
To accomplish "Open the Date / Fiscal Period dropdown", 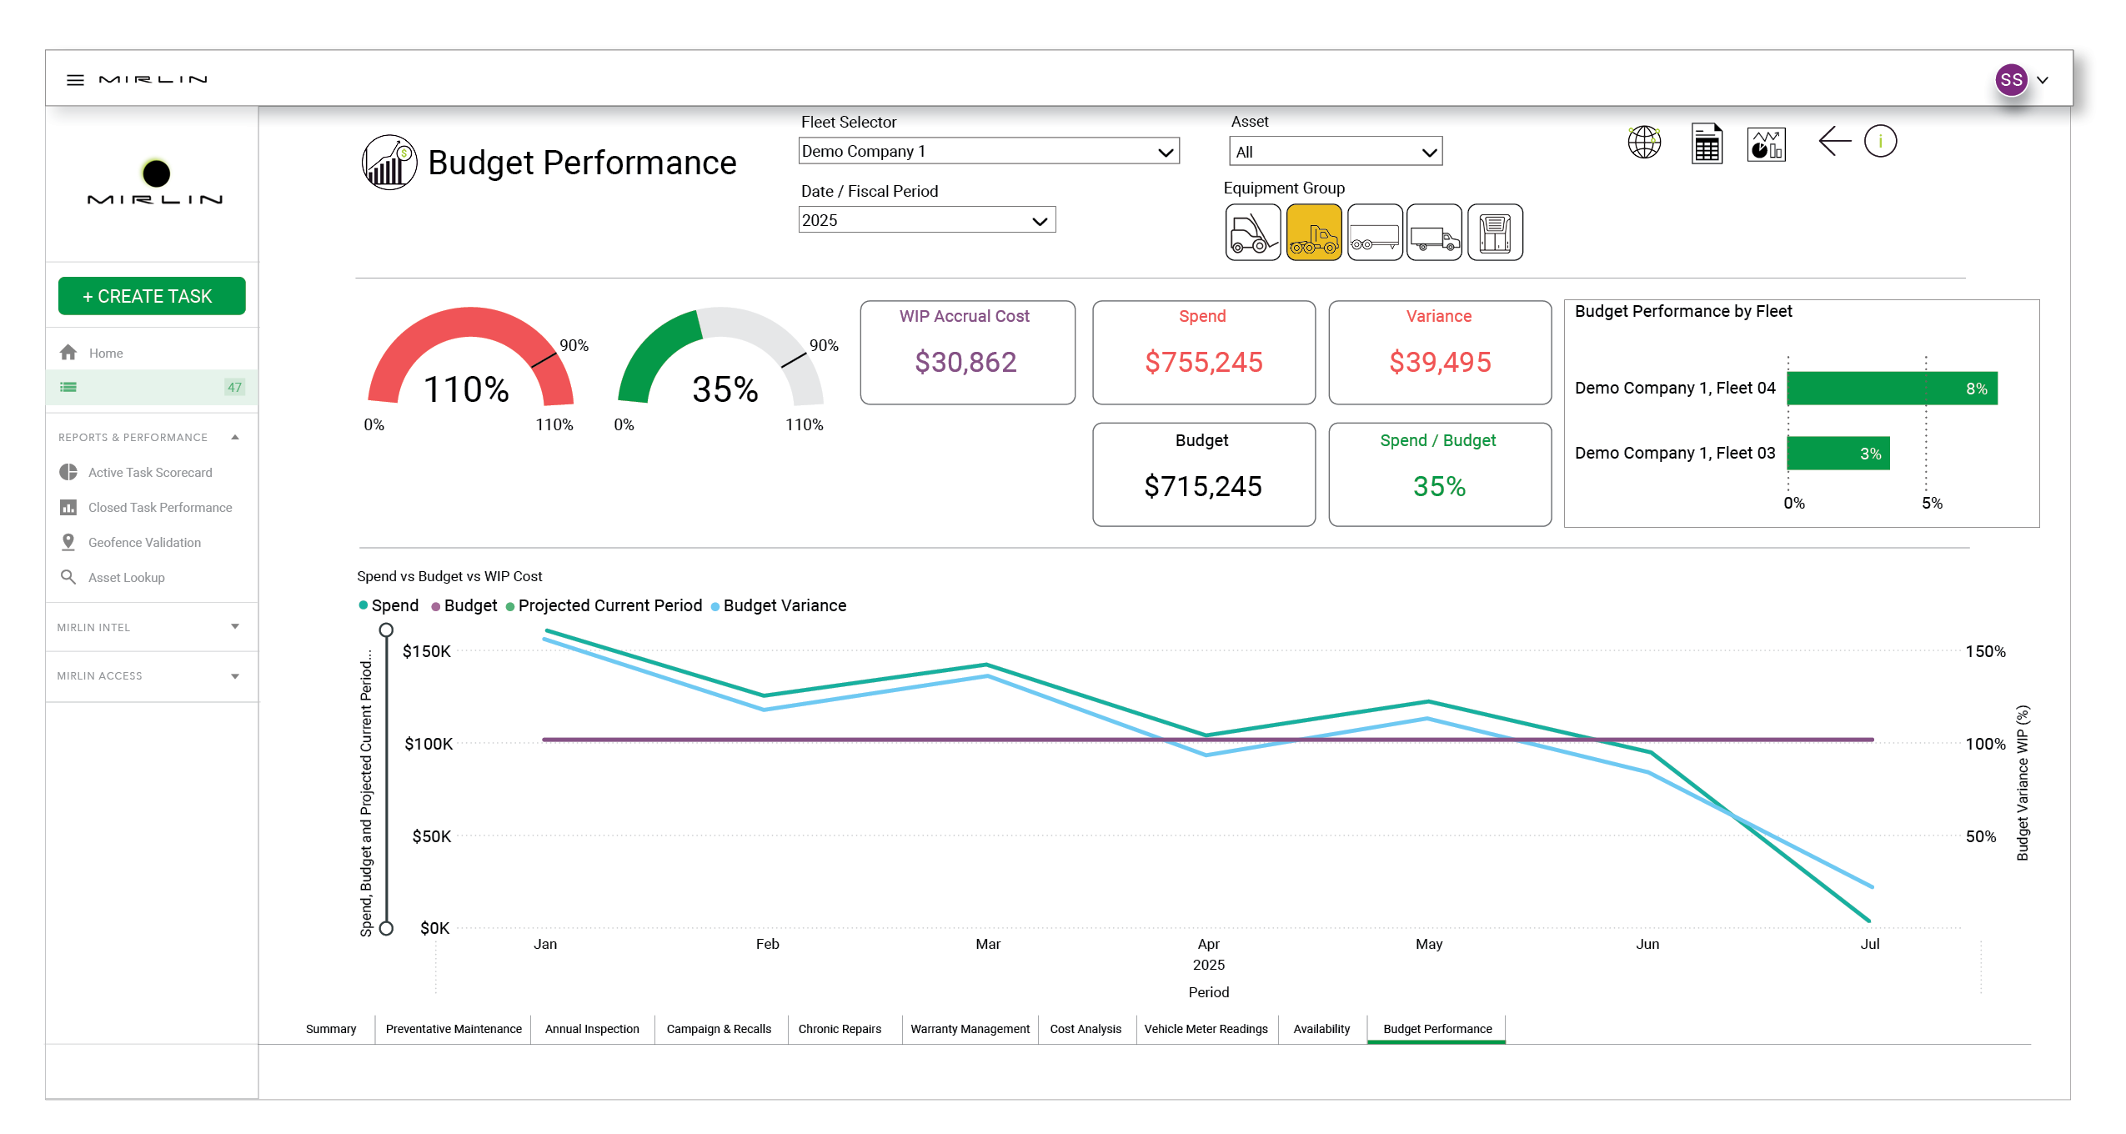I will click(x=926, y=221).
